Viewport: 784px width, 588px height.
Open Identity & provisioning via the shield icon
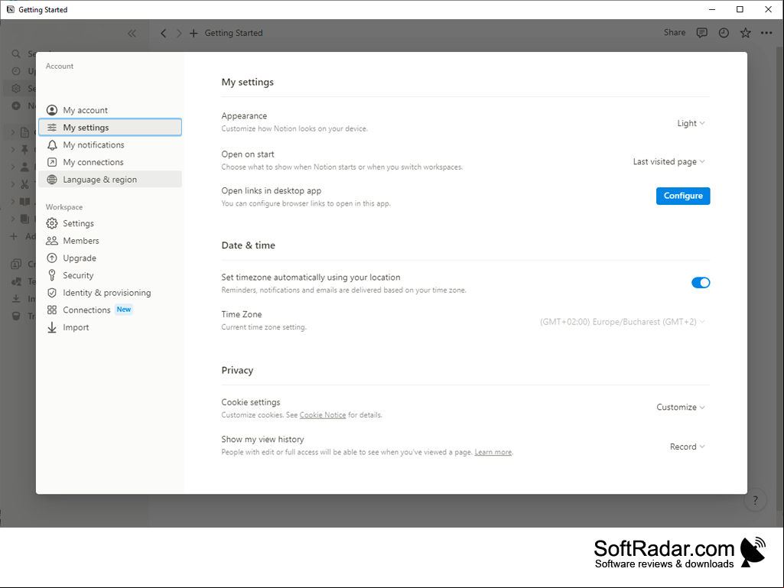click(52, 293)
